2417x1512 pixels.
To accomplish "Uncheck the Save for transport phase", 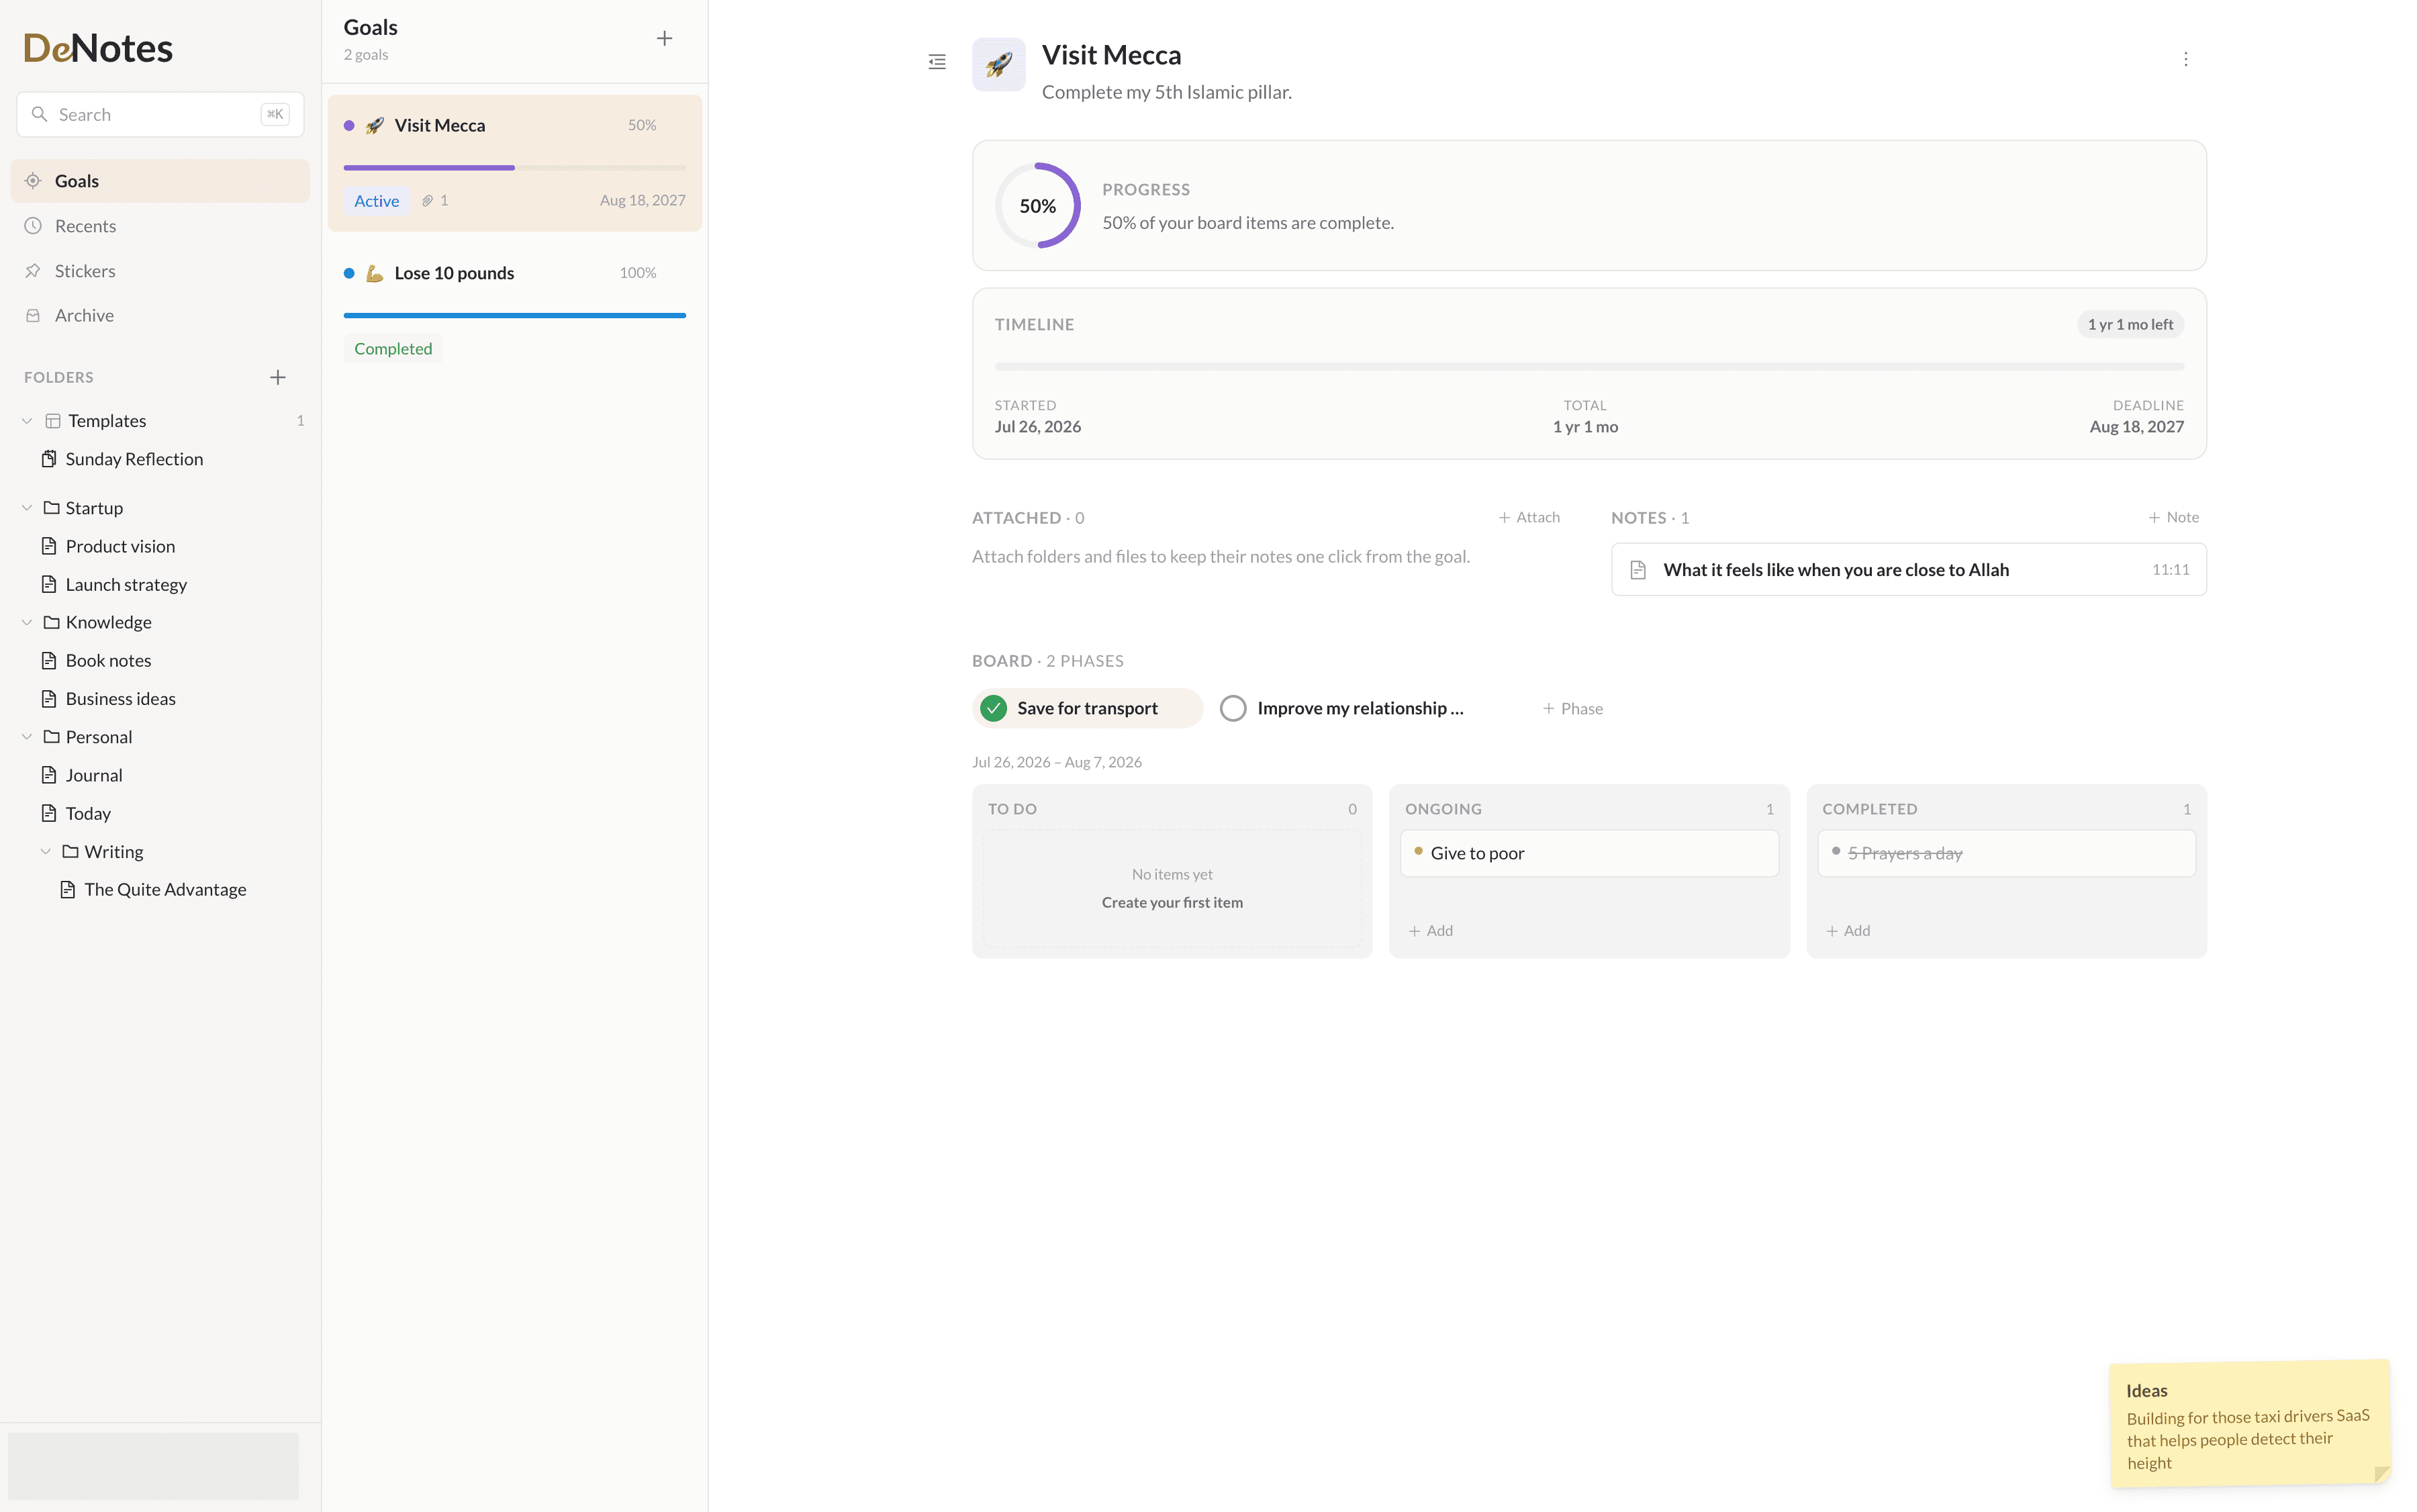I will tap(993, 708).
